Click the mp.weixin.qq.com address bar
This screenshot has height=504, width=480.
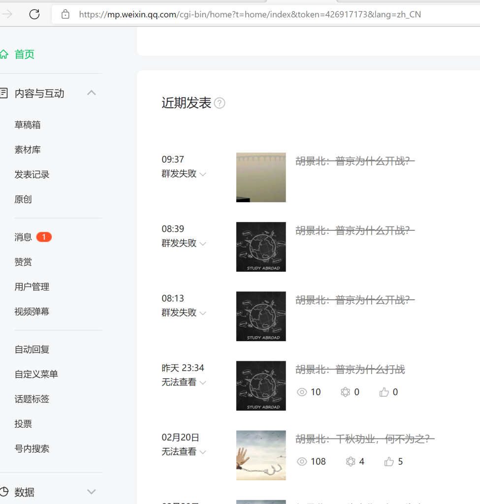pyautogui.click(x=250, y=14)
